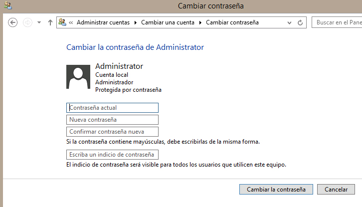Click into the Nueva contraseña field
The height and width of the screenshot is (207, 362).
(x=112, y=120)
